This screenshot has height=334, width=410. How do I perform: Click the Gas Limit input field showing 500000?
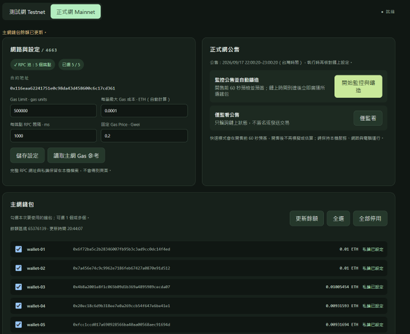(x=53, y=111)
